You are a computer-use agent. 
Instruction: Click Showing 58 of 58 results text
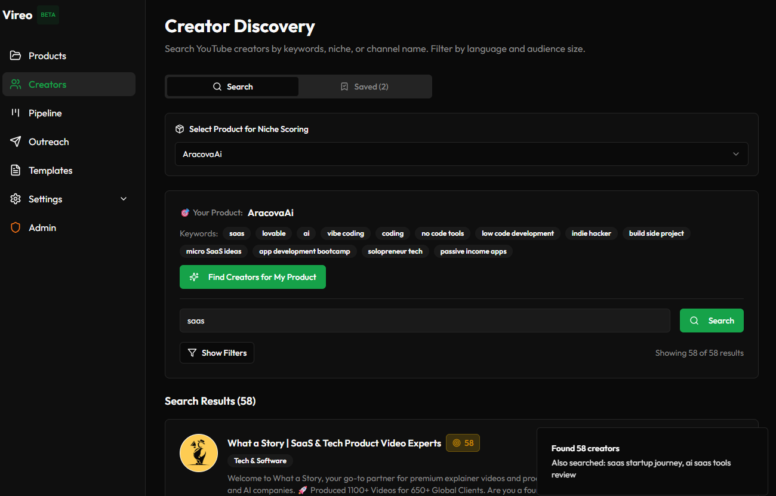tap(700, 353)
